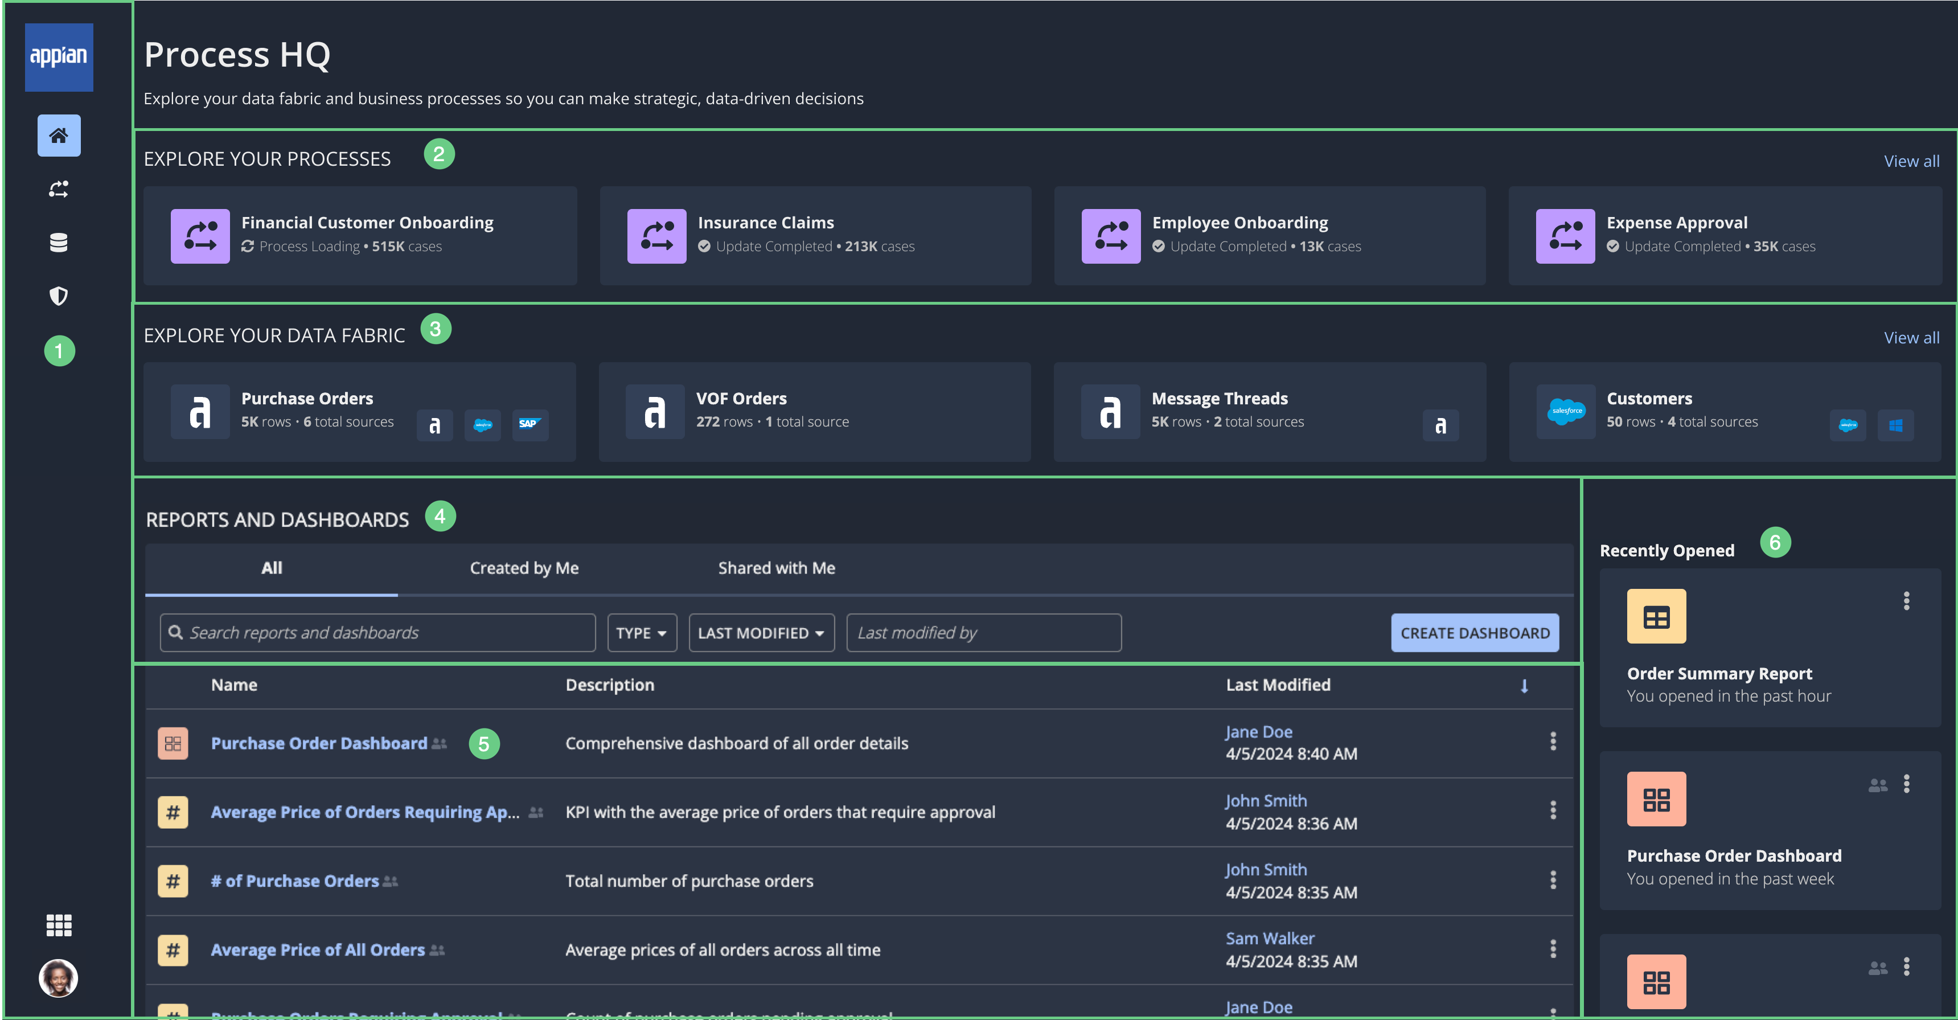Click Order Summary Report table icon
Viewport: 1958px width, 1020px height.
coord(1656,616)
